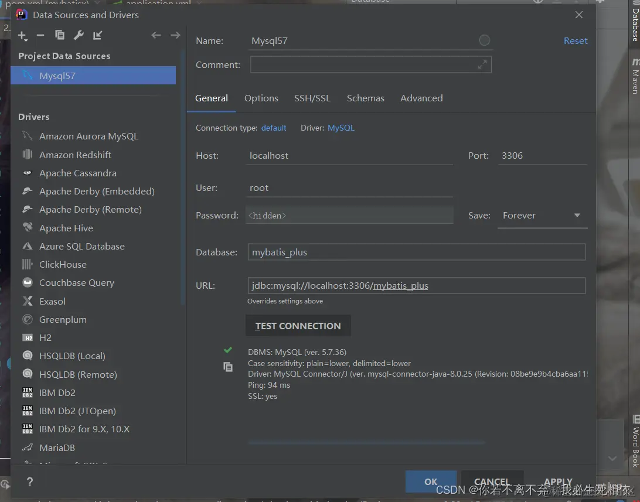Click the Host field showing localhost
640x502 pixels.
349,155
